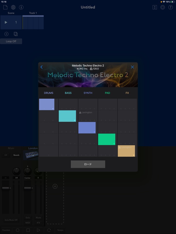Toggle the Loop Off button

click(11, 41)
